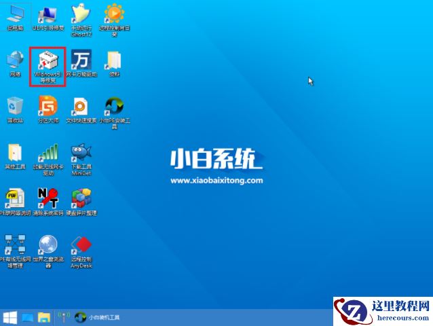The height and width of the screenshot is (326, 433).
Task: Open the Ghost12 ghost-shaped shortcut
Action: click(x=81, y=20)
